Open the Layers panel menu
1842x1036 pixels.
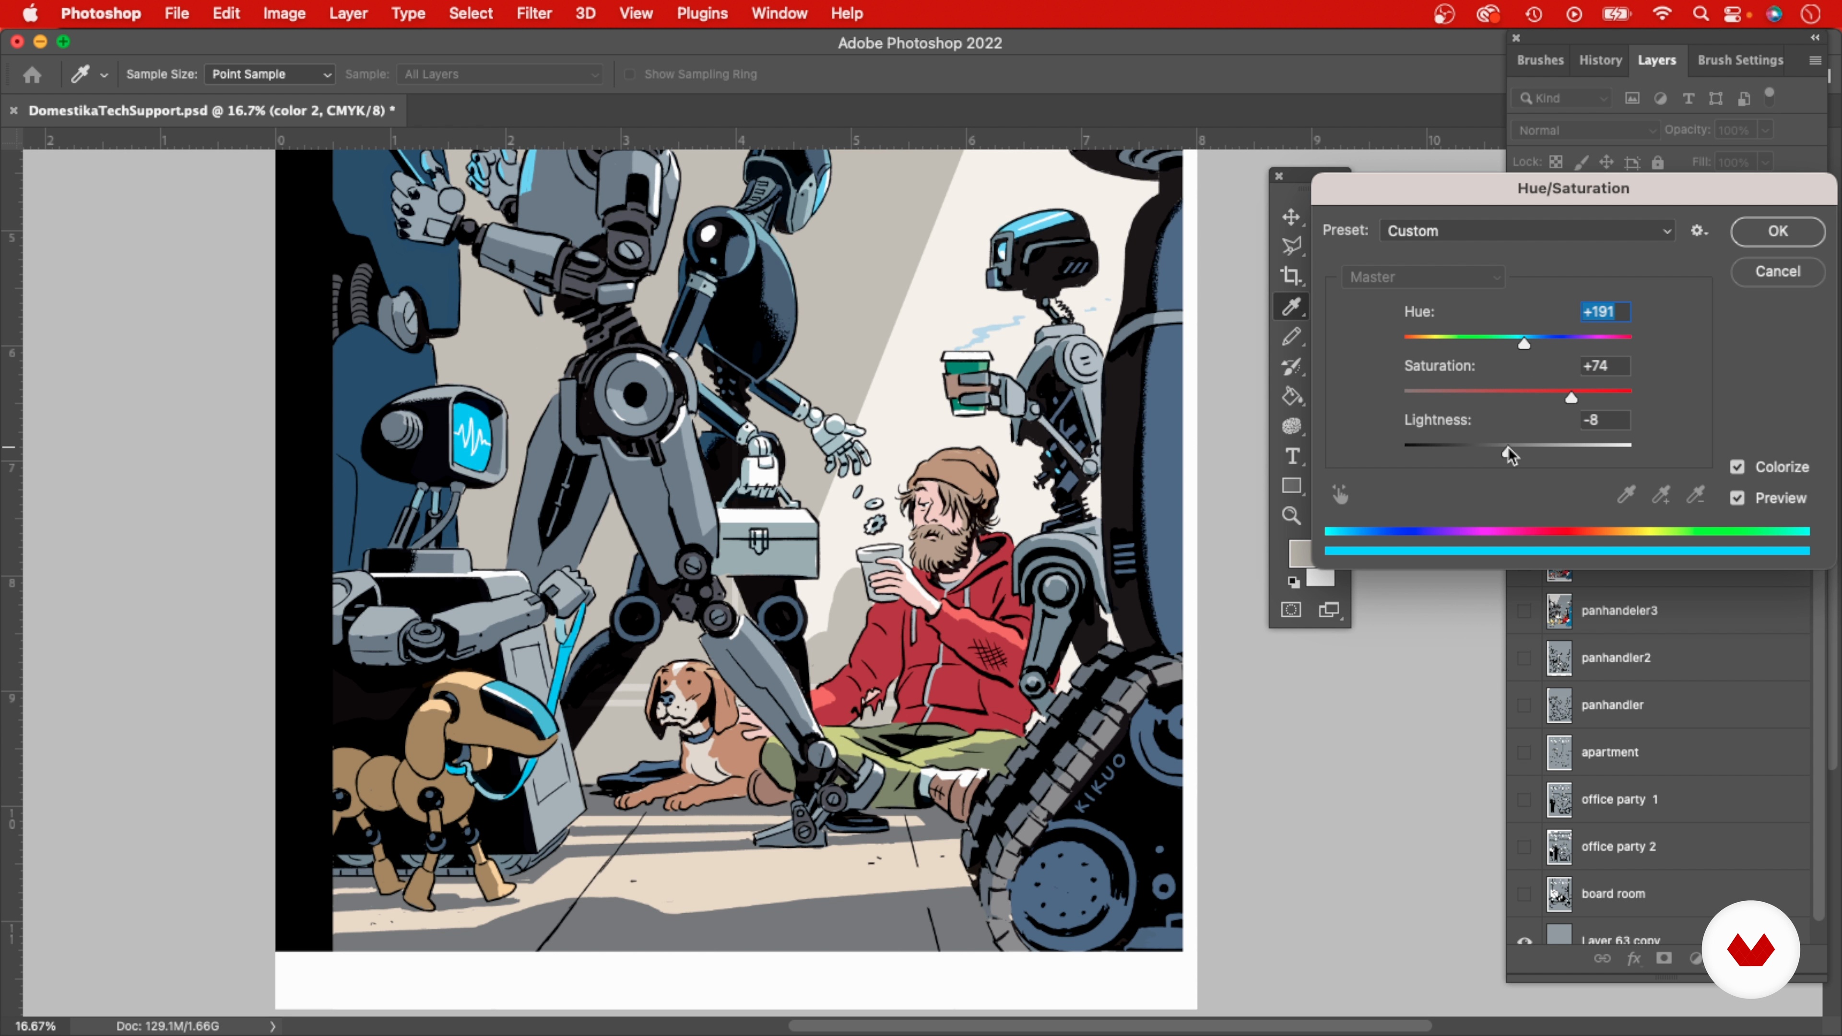1815,61
